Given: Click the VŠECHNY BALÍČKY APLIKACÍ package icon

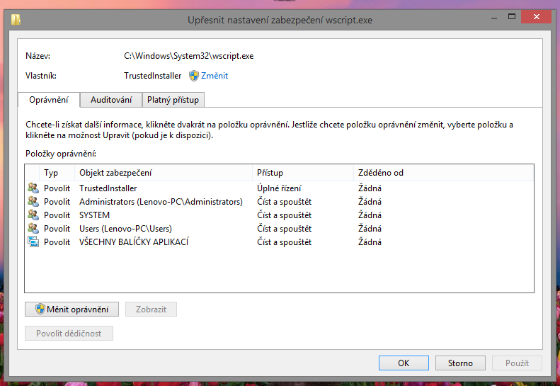Looking at the screenshot, I should click(33, 242).
